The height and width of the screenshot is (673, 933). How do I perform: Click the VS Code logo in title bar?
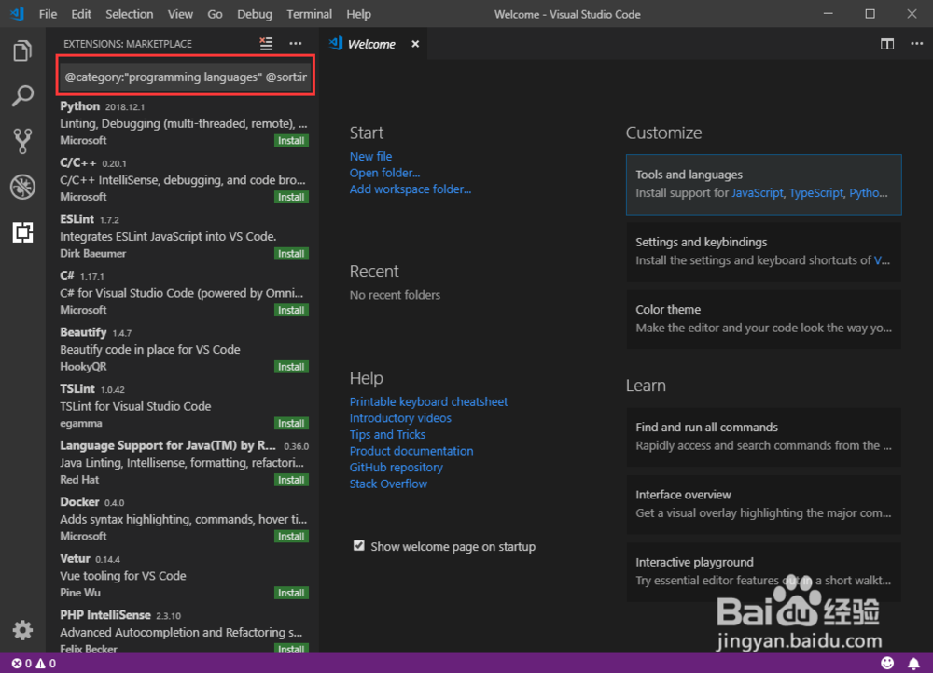(x=17, y=14)
